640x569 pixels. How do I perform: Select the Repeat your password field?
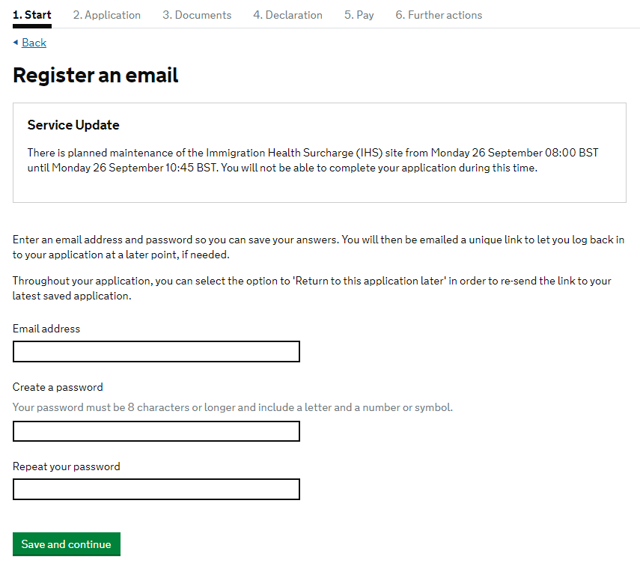(x=156, y=490)
